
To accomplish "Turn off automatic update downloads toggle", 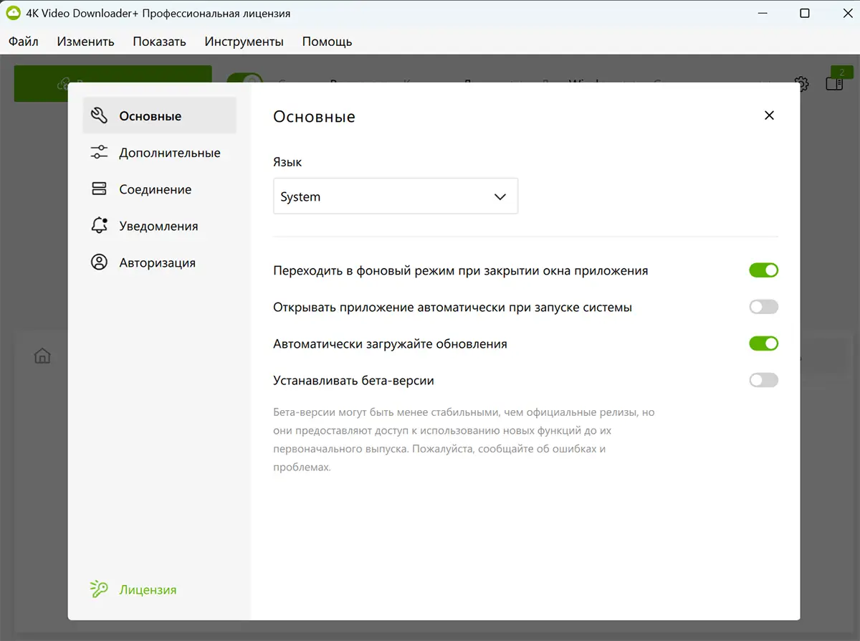I will [763, 343].
